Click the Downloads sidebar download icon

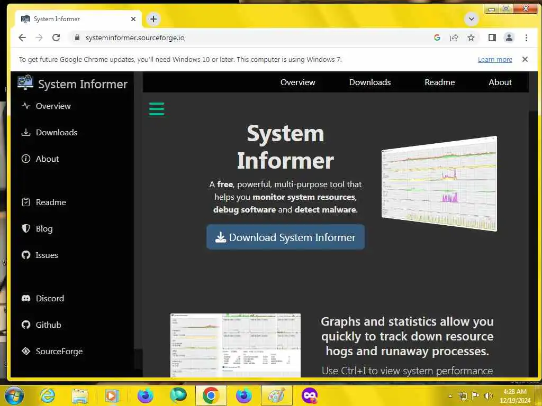[26, 132]
